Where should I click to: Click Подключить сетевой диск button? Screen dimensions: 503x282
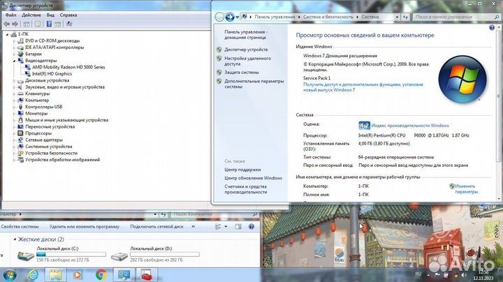(x=157, y=227)
